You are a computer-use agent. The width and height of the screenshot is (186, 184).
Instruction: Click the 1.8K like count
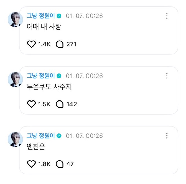click(44, 164)
